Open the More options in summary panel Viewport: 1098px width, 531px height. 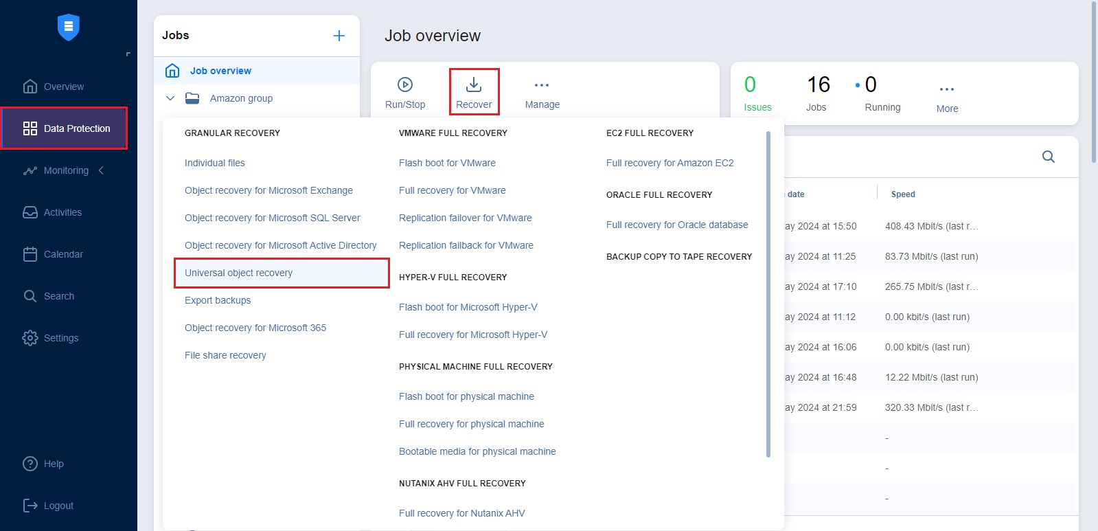(947, 90)
